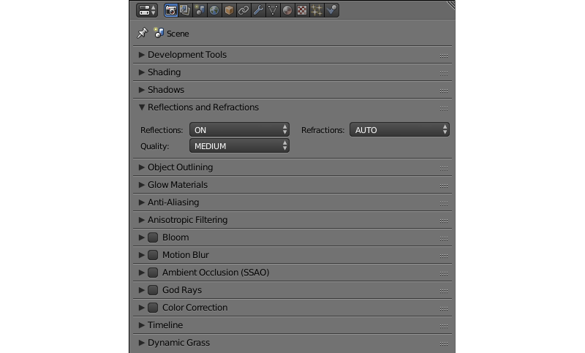Expand the Shadows panel
The height and width of the screenshot is (353, 585).
click(141, 89)
